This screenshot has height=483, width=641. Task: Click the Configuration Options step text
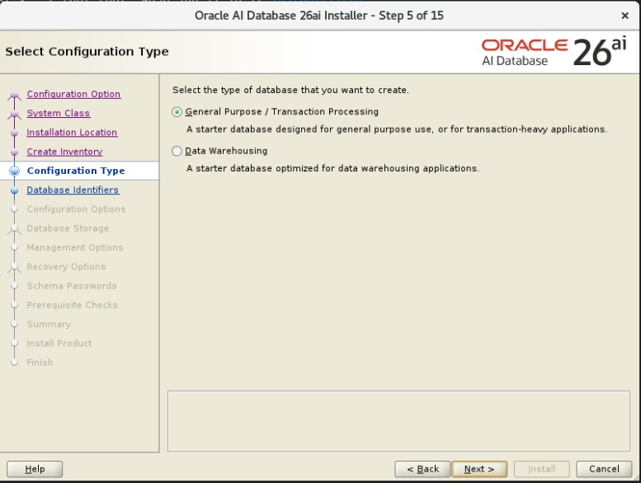(76, 209)
